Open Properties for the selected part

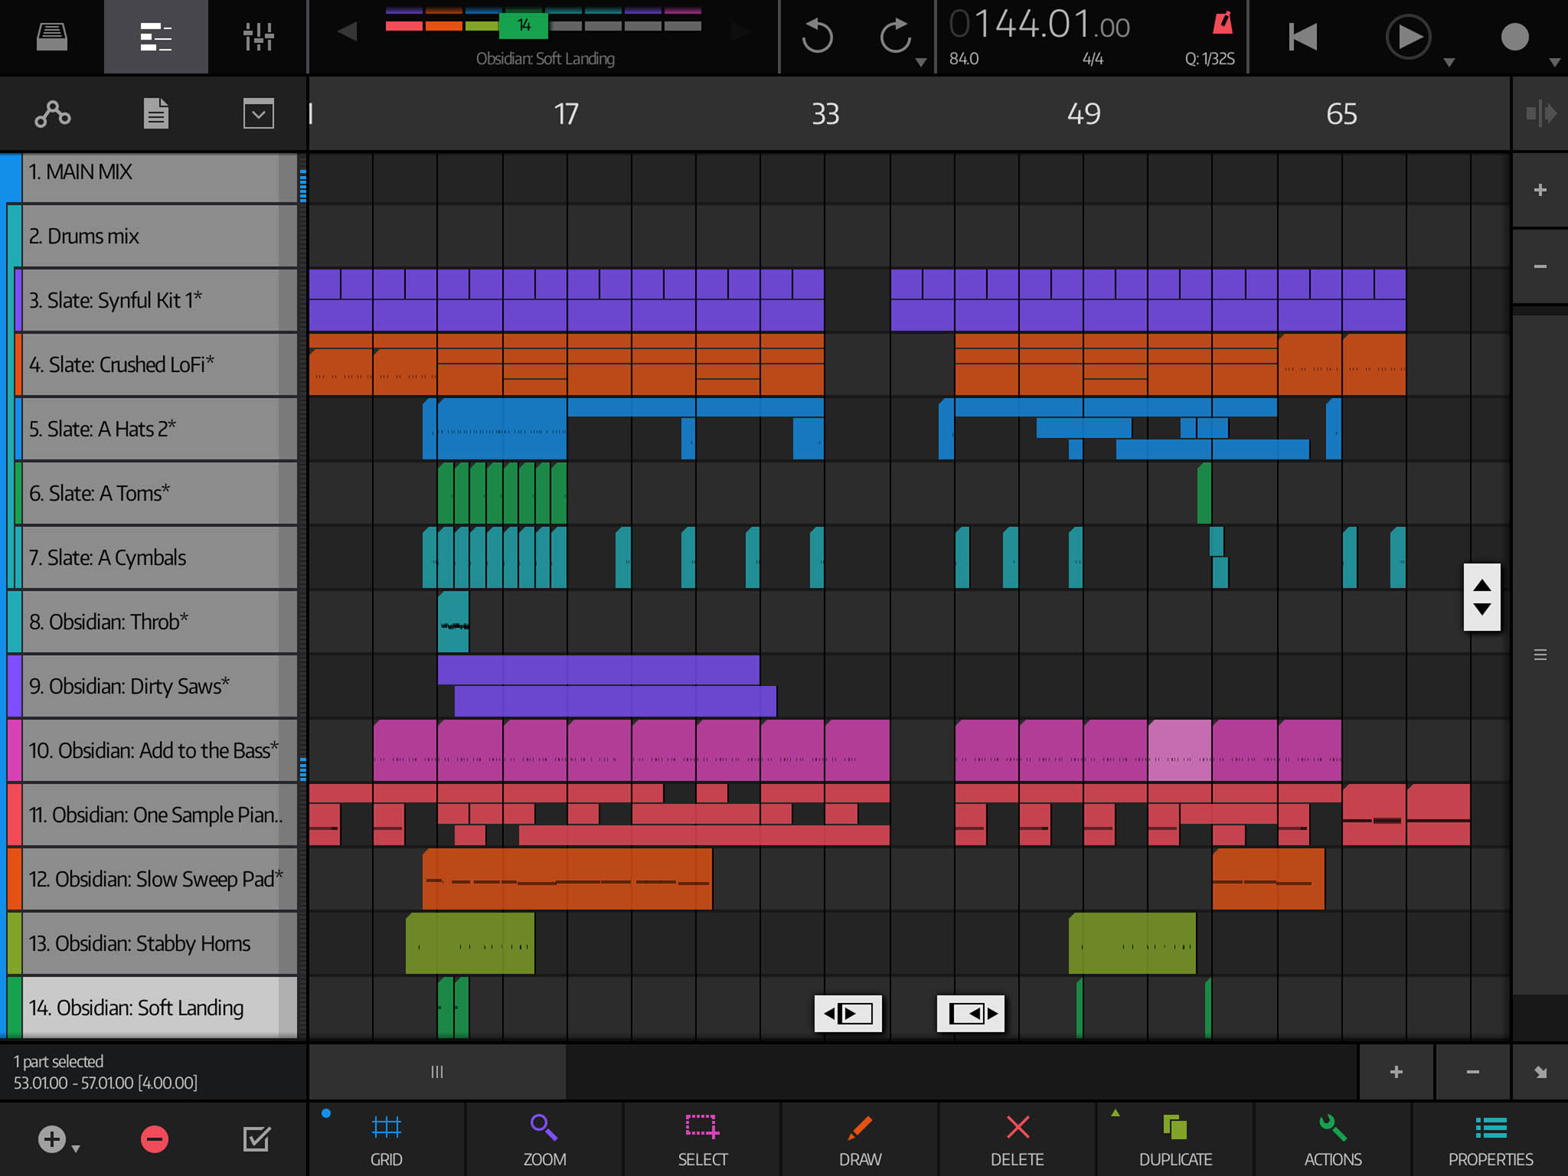pyautogui.click(x=1490, y=1138)
